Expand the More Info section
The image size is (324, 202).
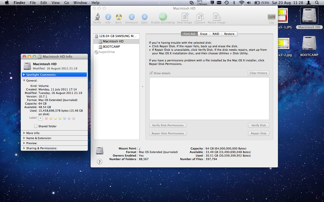(x=24, y=133)
